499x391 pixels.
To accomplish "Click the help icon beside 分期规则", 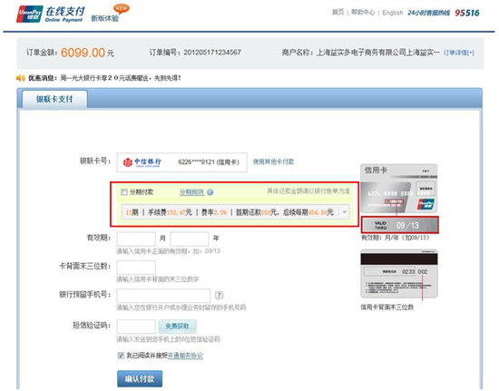I will click(210, 192).
